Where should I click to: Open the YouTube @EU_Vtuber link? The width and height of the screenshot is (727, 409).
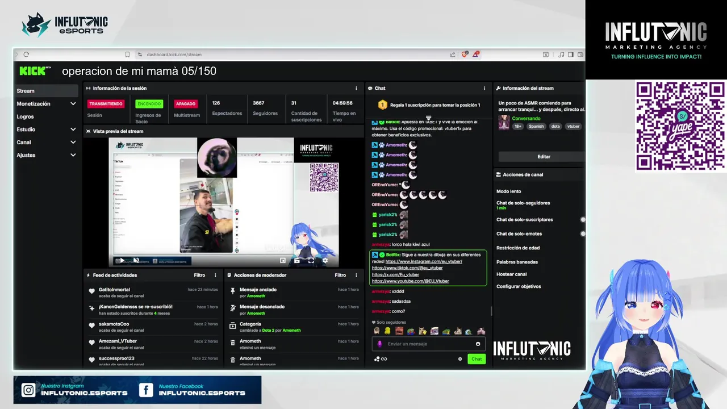pos(411,281)
